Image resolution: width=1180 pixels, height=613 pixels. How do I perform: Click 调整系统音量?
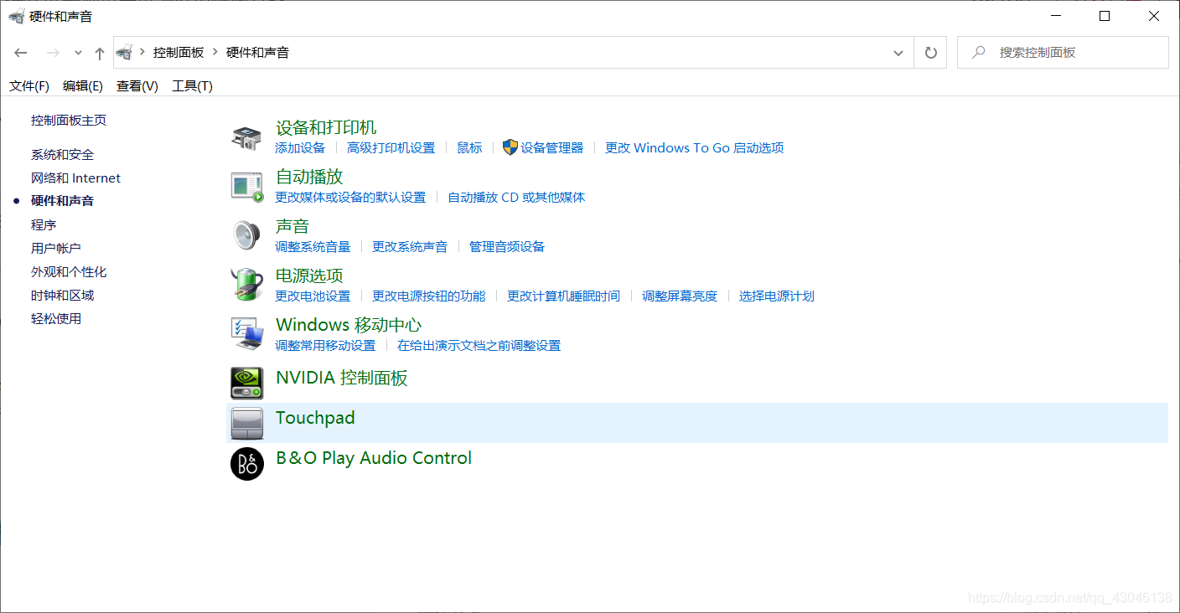(x=313, y=246)
